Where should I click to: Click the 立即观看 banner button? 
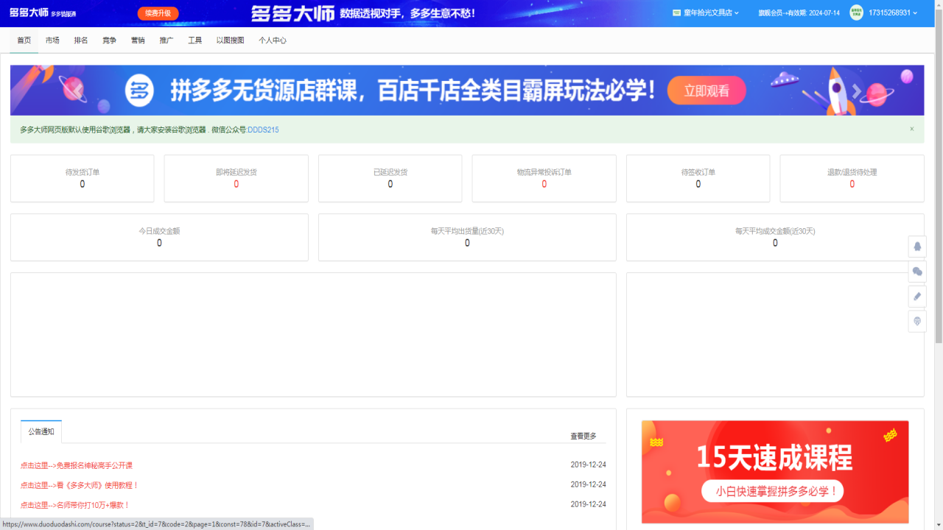tap(706, 90)
